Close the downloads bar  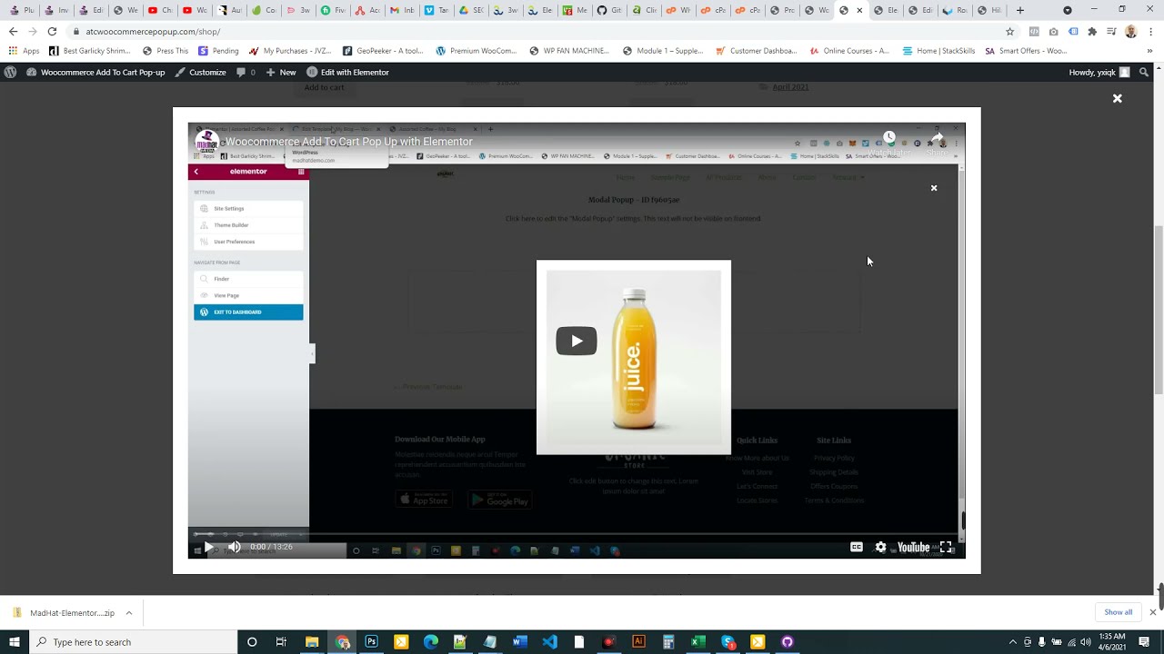click(x=1152, y=612)
